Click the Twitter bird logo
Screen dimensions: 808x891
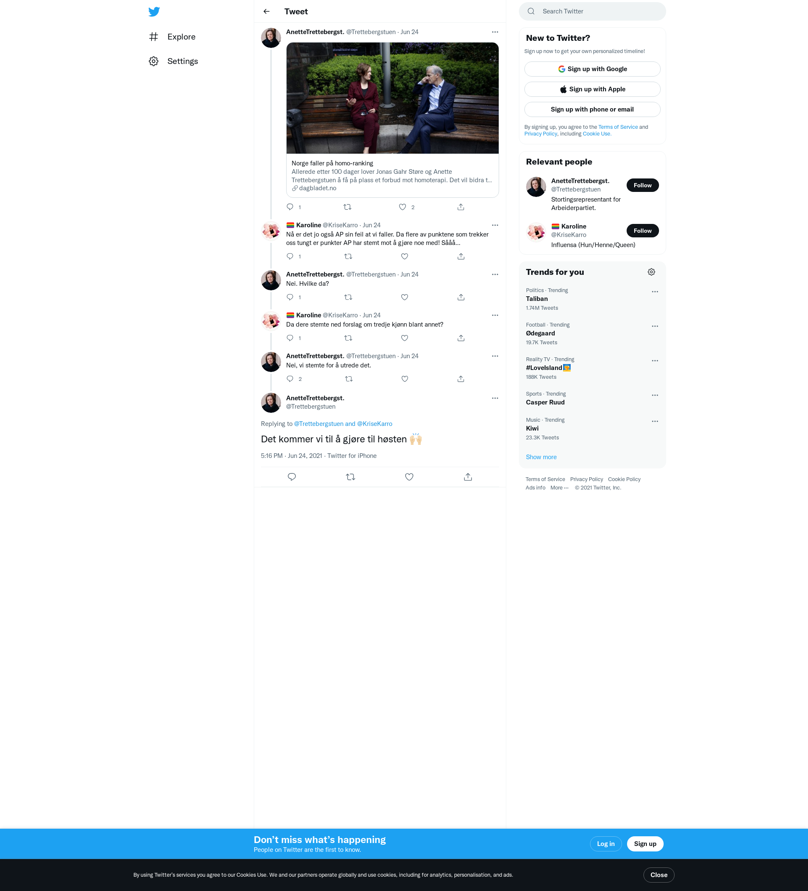coord(154,11)
